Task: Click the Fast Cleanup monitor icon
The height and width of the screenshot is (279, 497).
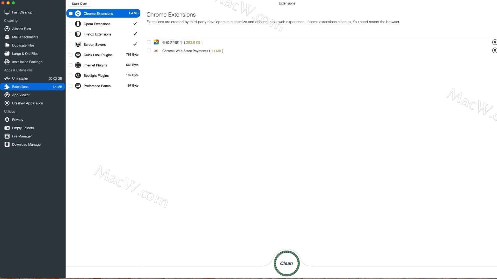Action: 7,12
